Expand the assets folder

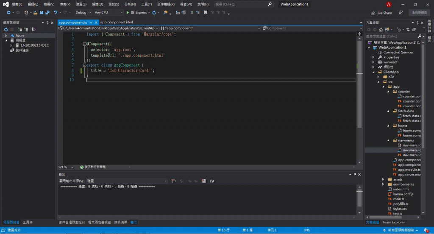coord(383,179)
